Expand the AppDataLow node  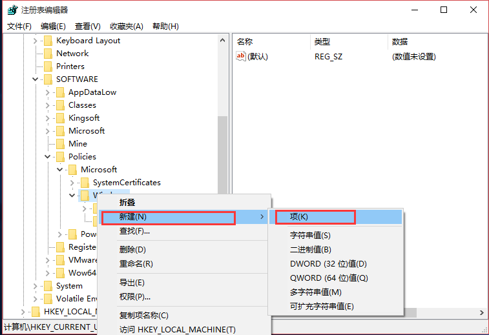(x=47, y=92)
